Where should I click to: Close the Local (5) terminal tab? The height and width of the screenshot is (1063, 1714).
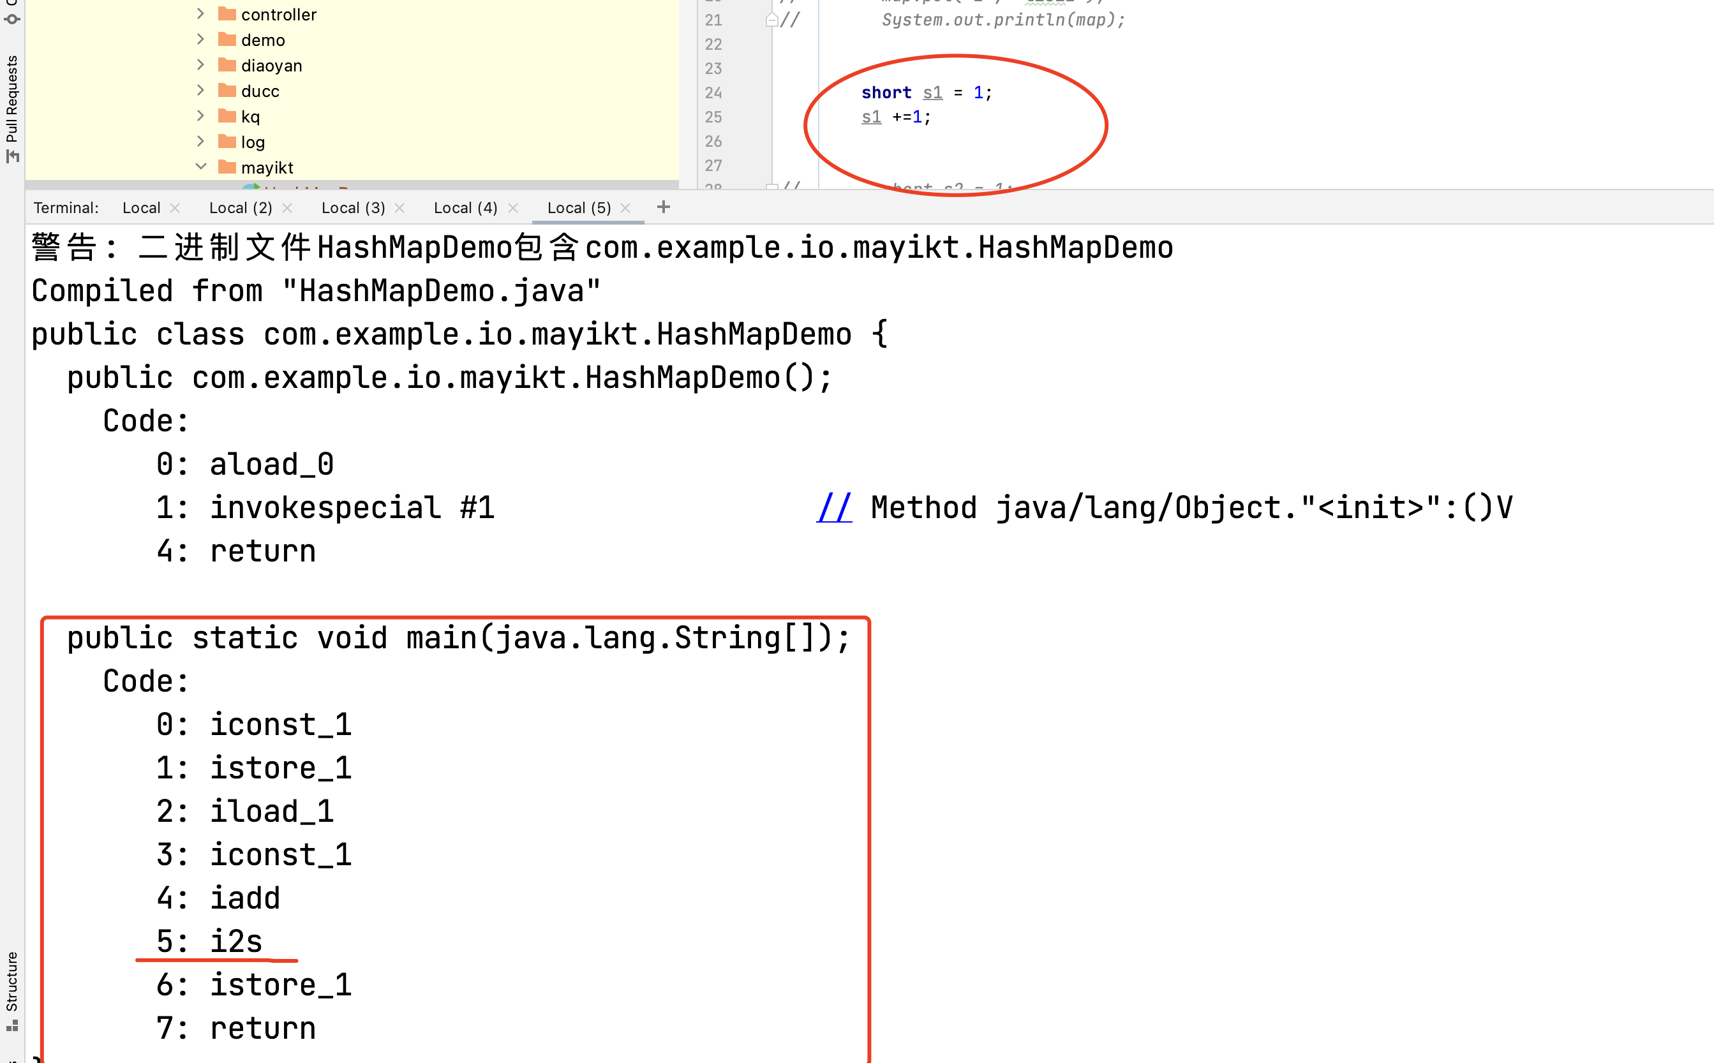point(625,208)
